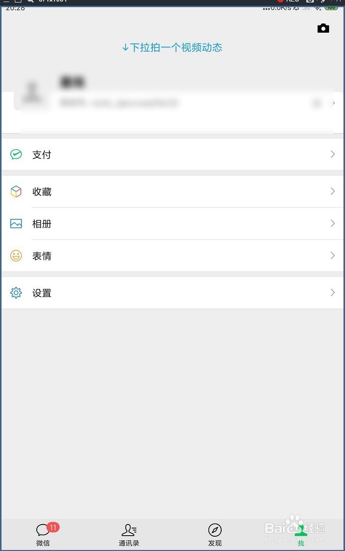Tap the unread badge showing 11
Image resolution: width=345 pixels, height=551 pixels.
(52, 528)
